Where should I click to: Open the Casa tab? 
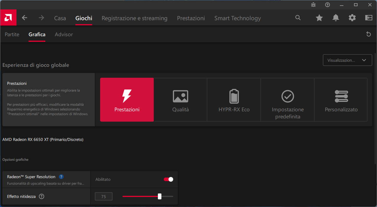pyautogui.click(x=60, y=18)
